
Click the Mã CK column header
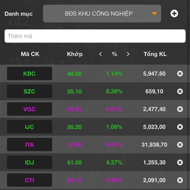point(30,54)
